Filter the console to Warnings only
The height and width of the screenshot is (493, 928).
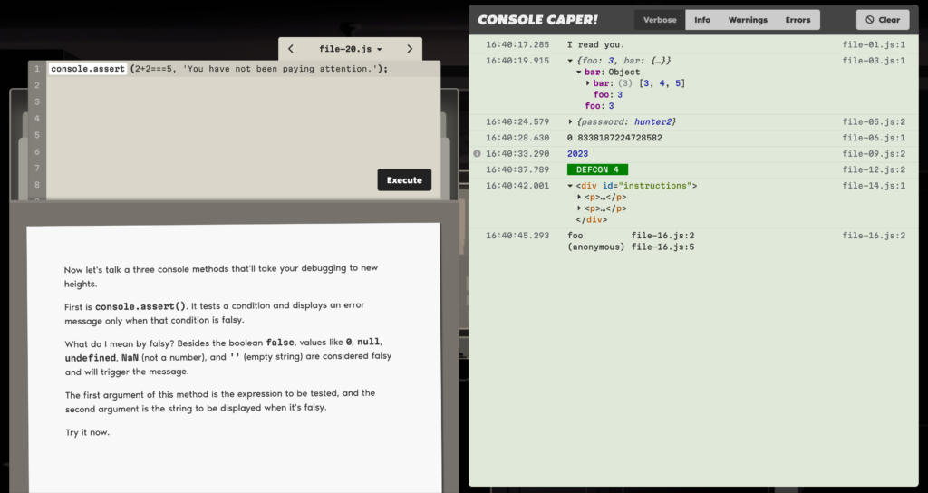tap(748, 20)
